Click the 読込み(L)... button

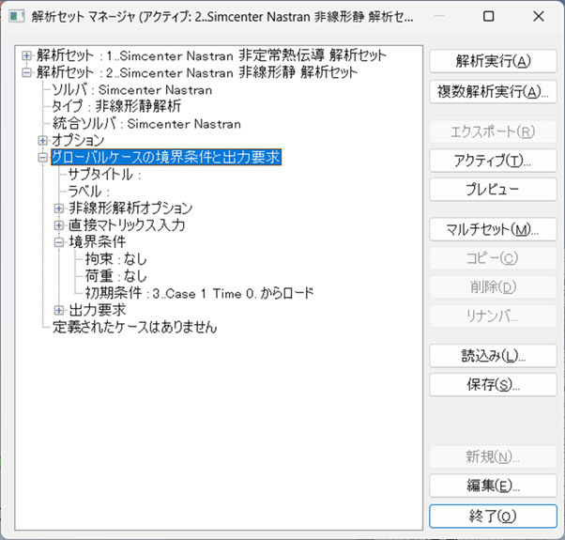click(493, 356)
